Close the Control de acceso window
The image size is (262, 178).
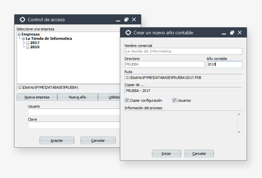point(134,20)
